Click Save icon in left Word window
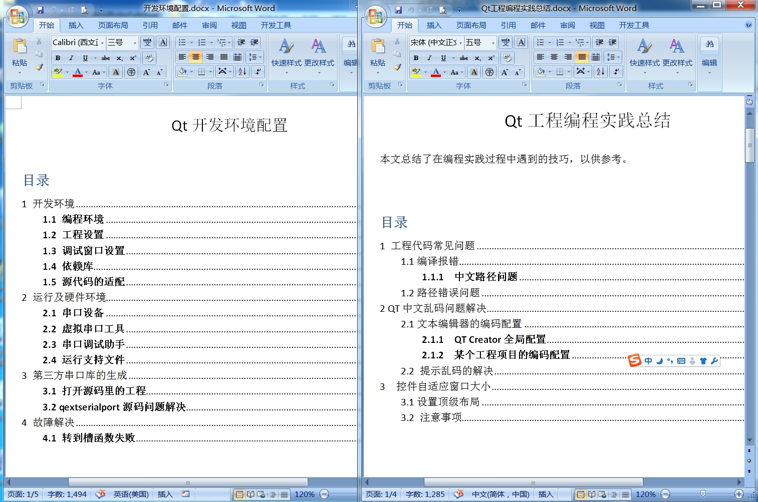The width and height of the screenshot is (758, 502). (41, 10)
